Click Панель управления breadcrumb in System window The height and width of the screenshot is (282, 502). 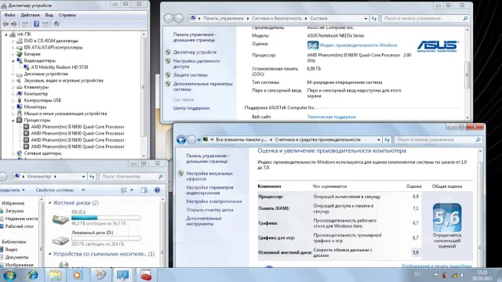point(224,19)
